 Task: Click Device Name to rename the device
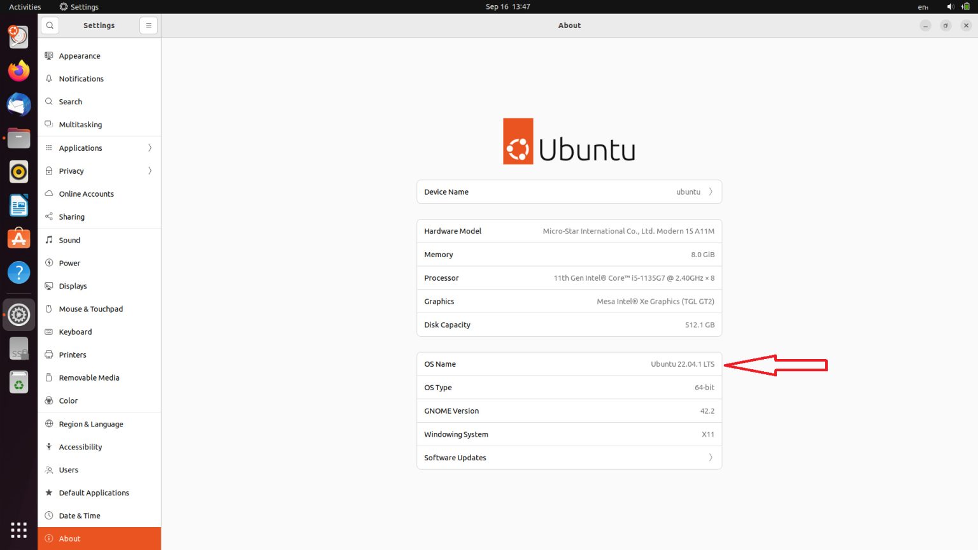pos(569,192)
